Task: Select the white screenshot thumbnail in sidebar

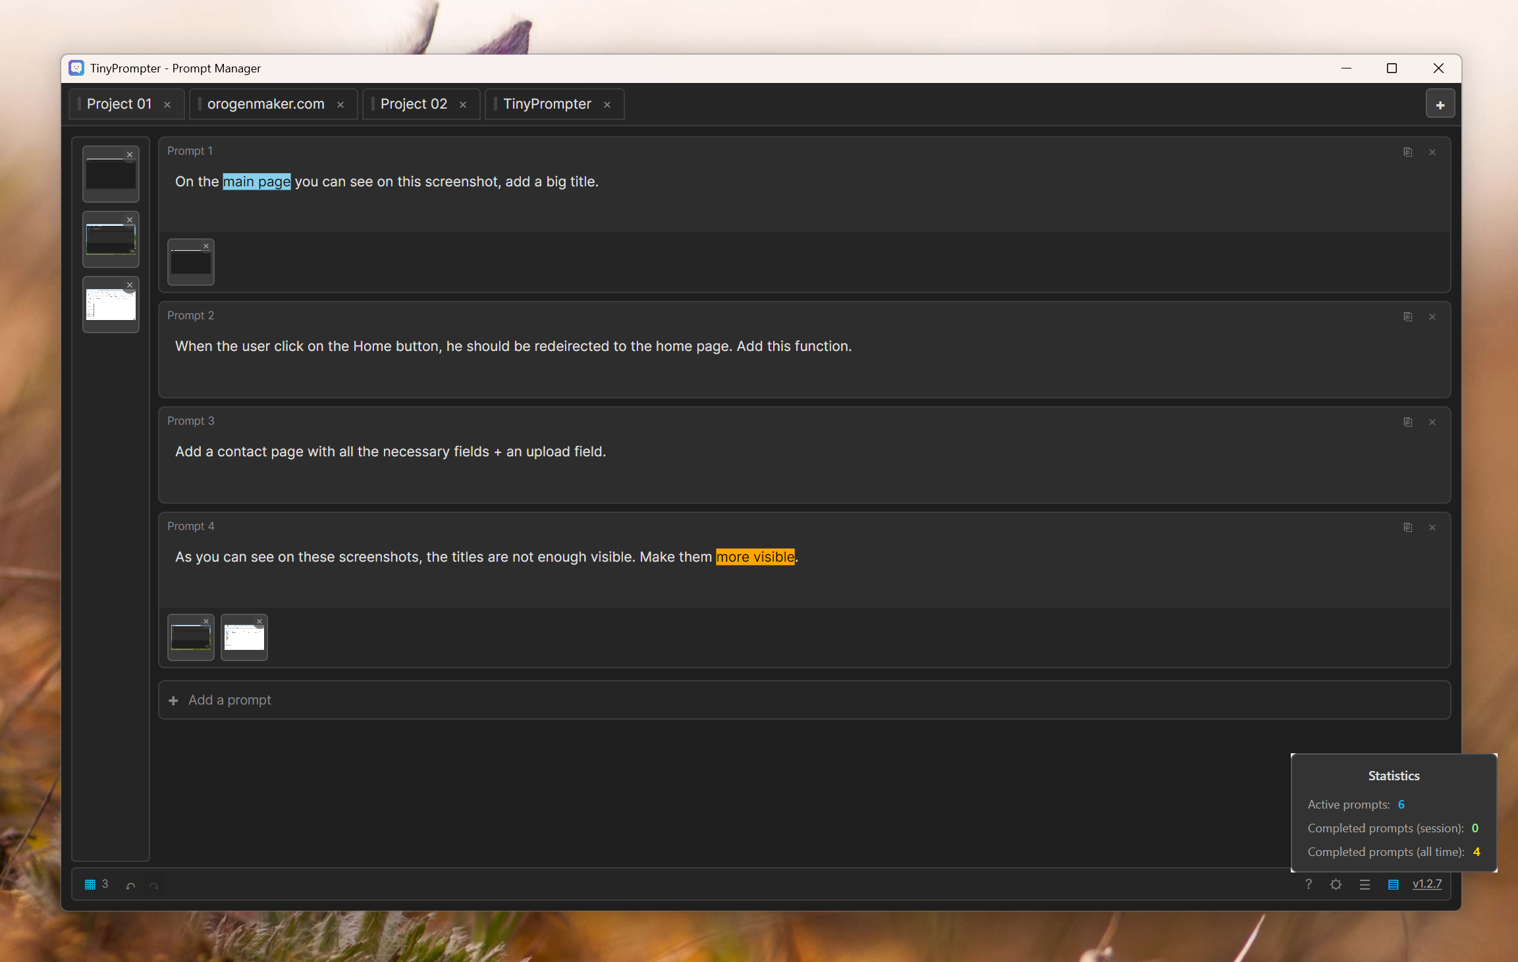Action: 111,306
